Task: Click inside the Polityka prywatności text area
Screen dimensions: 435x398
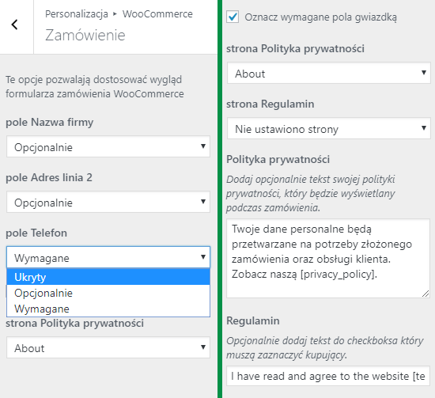Action: click(328, 259)
